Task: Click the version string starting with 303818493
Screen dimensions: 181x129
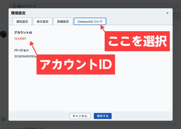Action: pos(25,56)
